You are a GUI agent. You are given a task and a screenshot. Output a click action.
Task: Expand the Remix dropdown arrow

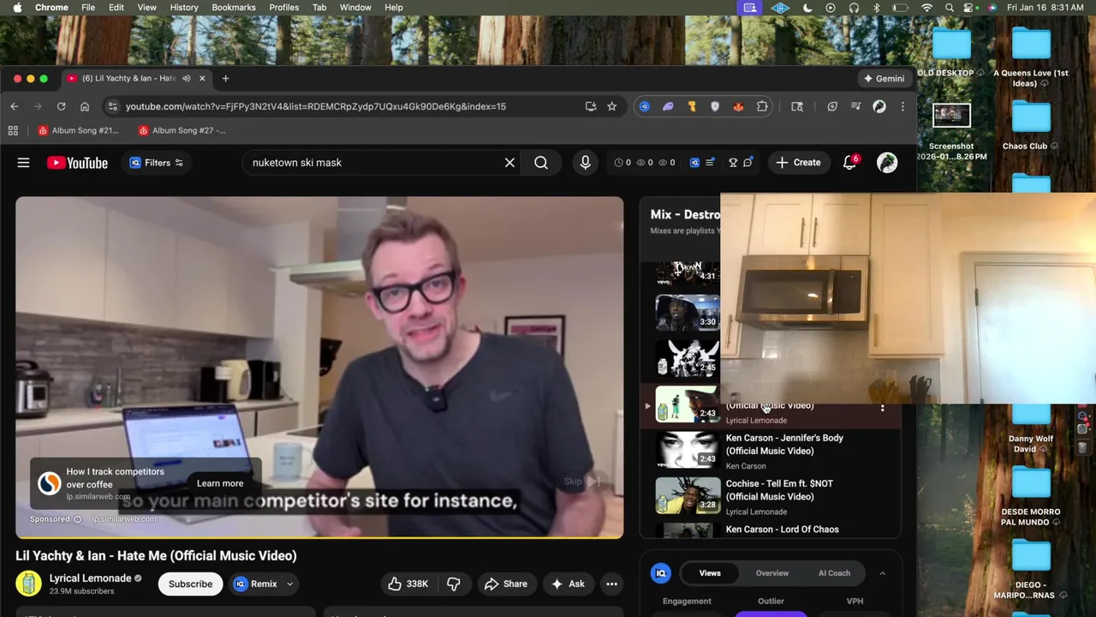[x=289, y=584]
